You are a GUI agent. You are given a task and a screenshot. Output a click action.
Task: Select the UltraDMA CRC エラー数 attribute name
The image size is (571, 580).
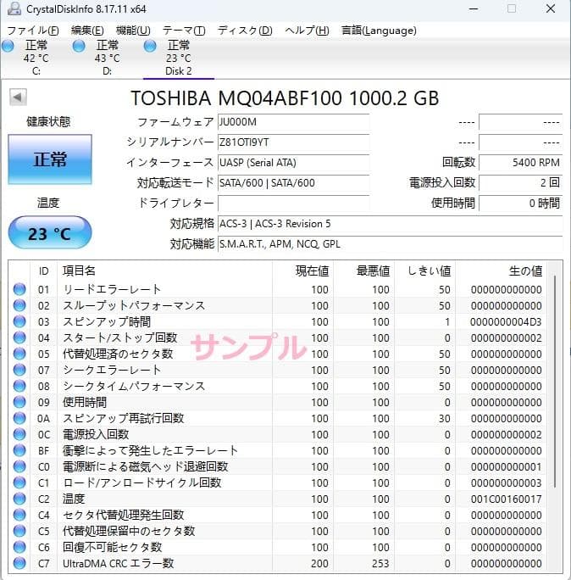tap(119, 563)
